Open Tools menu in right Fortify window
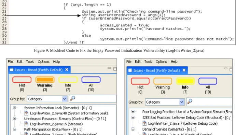236x135 pixels. [148, 62]
